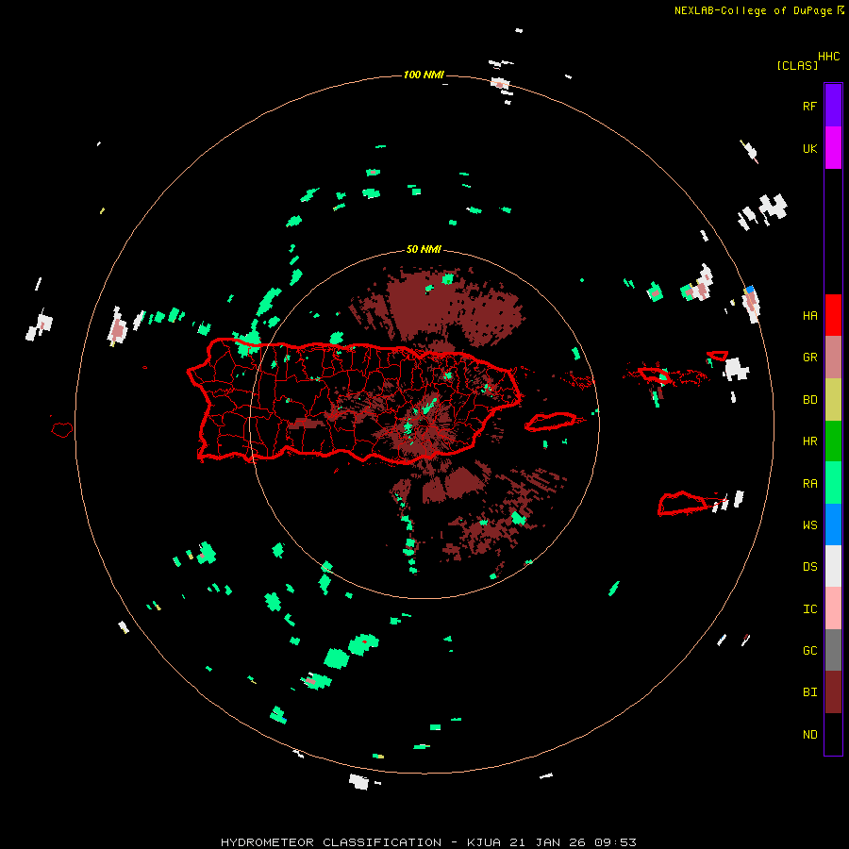
Task: Click the HHC product label
Action: click(829, 57)
